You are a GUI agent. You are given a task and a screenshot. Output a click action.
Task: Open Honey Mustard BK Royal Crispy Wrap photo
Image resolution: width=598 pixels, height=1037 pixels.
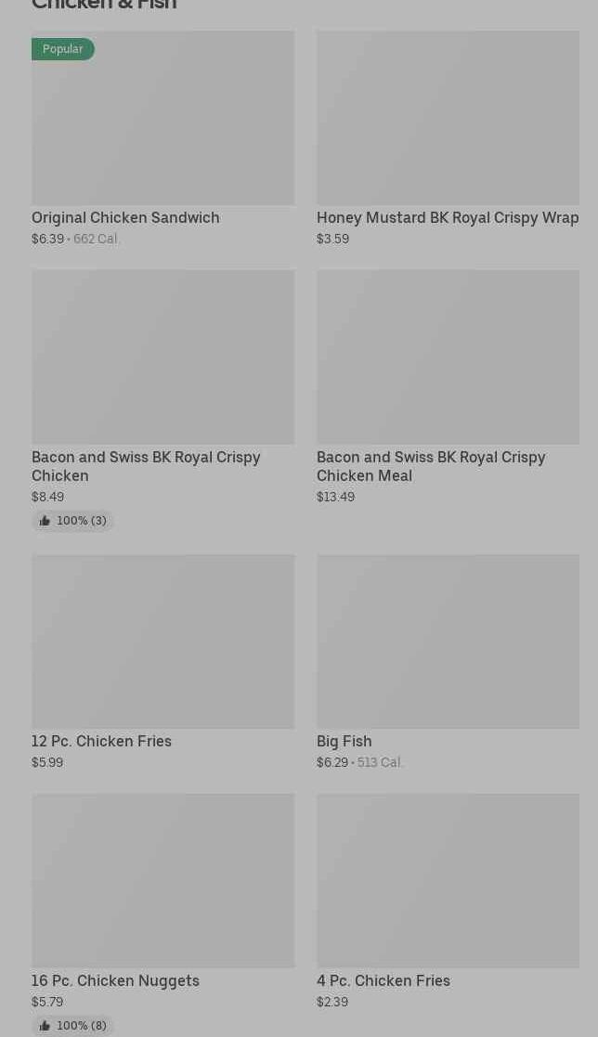[x=448, y=118]
